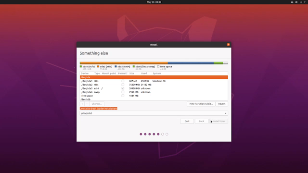
Task: Open the clock showing May 30
Action: (154, 2)
